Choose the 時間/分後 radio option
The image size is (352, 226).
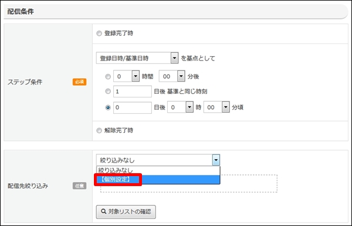coord(108,77)
